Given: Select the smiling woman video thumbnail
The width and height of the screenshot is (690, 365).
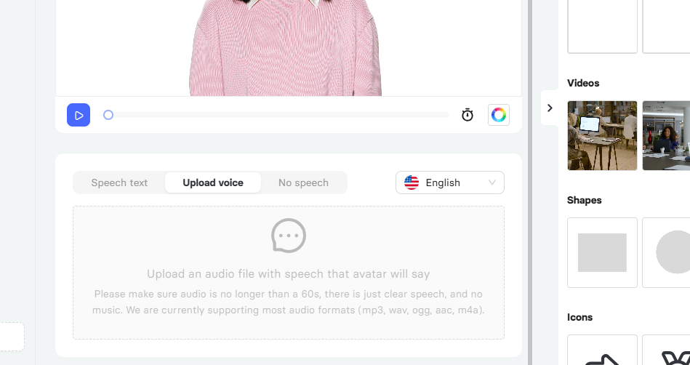Looking at the screenshot, I should pyautogui.click(x=666, y=136).
